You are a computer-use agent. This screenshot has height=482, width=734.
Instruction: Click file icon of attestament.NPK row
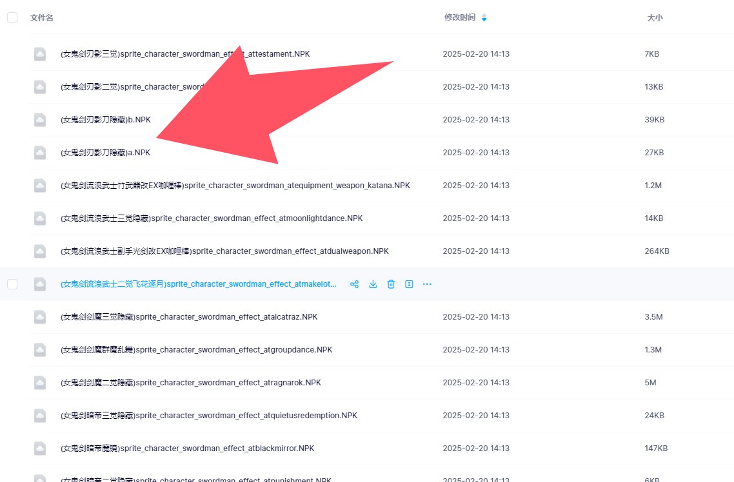40,54
